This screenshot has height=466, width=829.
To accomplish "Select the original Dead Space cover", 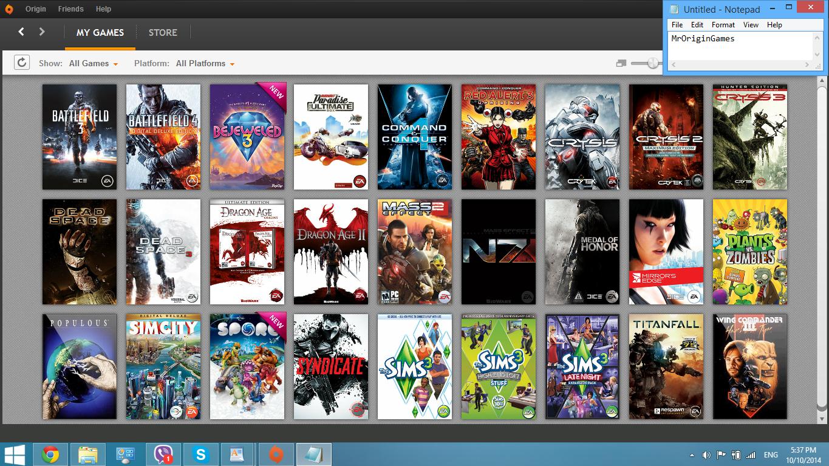I will point(80,252).
